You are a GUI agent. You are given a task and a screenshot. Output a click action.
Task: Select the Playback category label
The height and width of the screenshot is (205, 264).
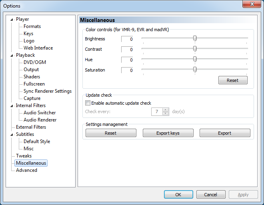[x=26, y=55]
